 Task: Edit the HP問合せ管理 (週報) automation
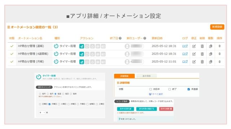194,46
